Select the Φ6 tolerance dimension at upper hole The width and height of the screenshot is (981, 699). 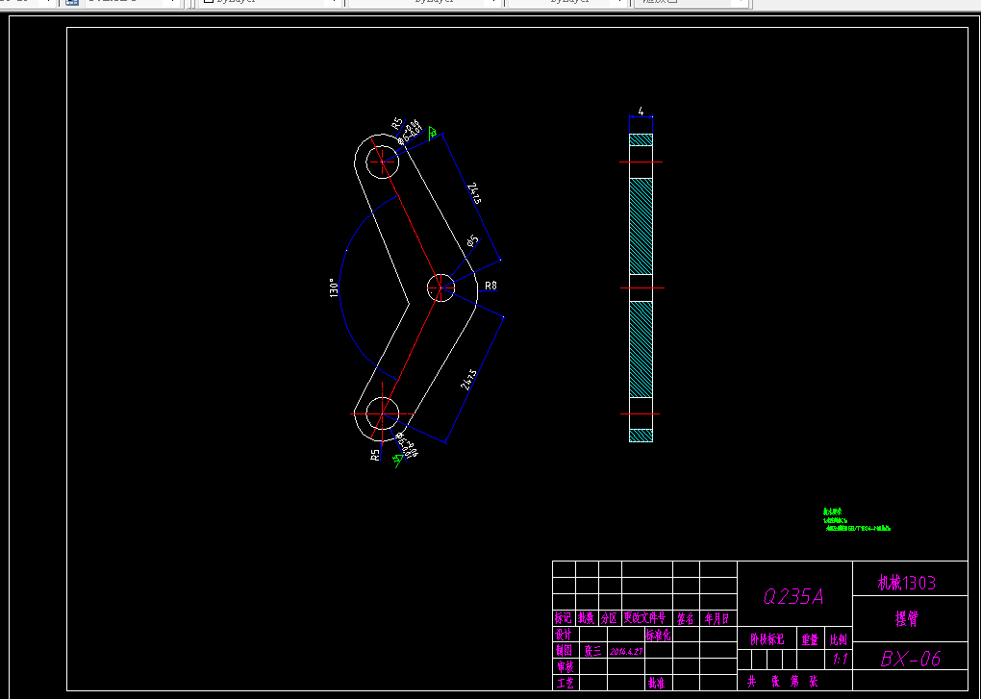point(411,134)
